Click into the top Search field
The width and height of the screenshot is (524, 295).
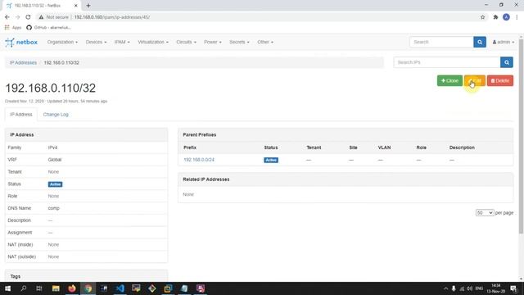[x=441, y=42]
